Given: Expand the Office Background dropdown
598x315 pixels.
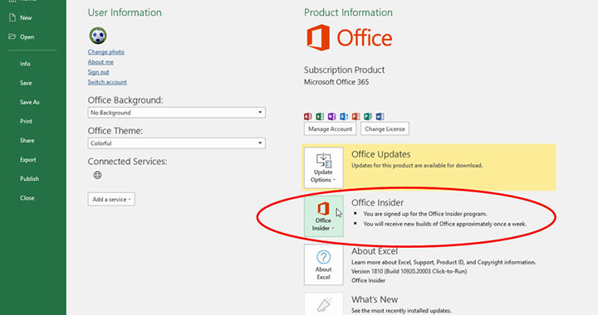Looking at the screenshot, I should pos(177,113).
